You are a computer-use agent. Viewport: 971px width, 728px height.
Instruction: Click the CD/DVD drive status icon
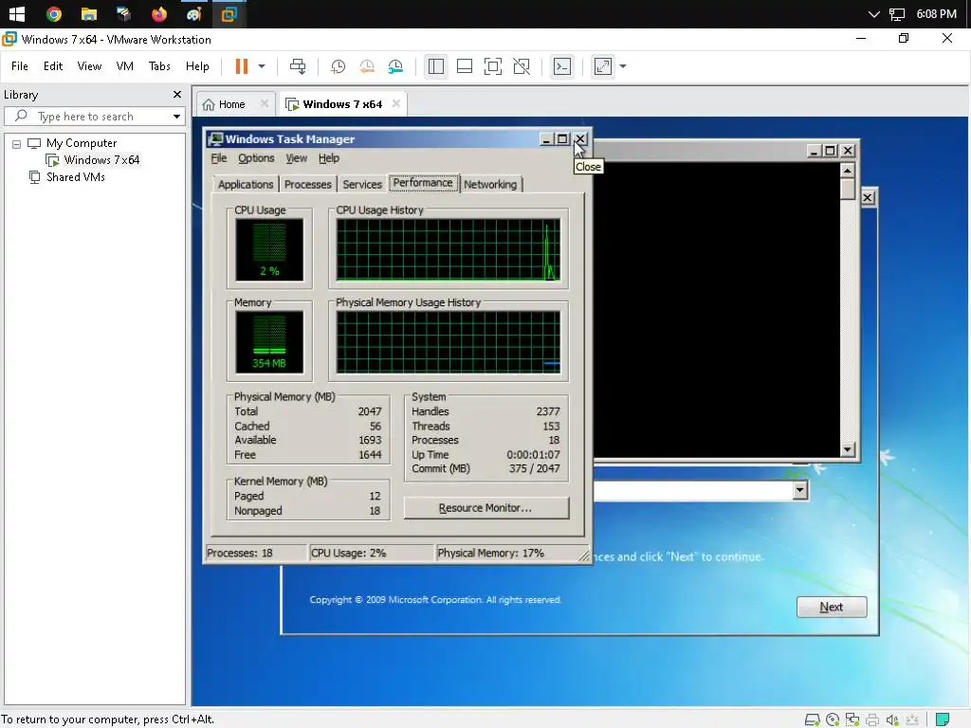coord(833,719)
